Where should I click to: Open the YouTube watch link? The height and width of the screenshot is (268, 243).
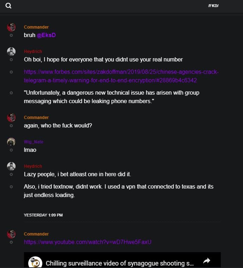pyautogui.click(x=87, y=242)
